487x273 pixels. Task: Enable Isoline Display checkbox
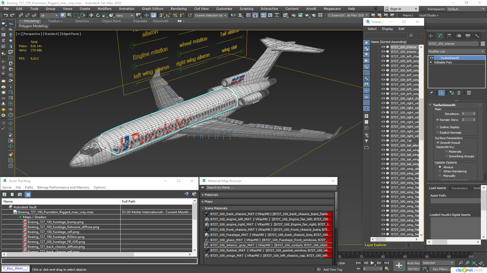point(438,127)
